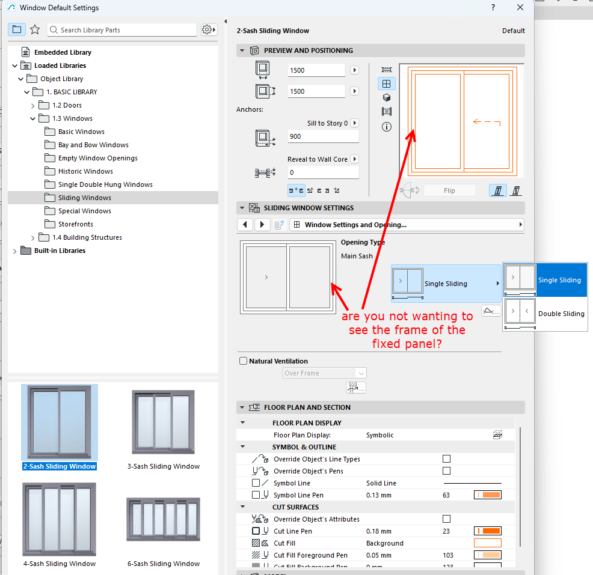Click the Floor Plan Display options icon

(498, 435)
